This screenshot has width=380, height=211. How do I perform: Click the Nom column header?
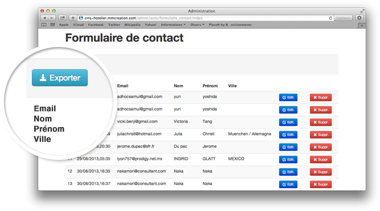click(x=178, y=86)
